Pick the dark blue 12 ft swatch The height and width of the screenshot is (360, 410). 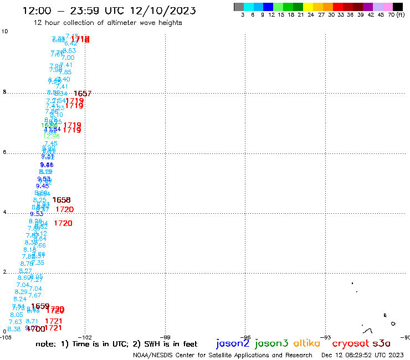pos(268,7)
